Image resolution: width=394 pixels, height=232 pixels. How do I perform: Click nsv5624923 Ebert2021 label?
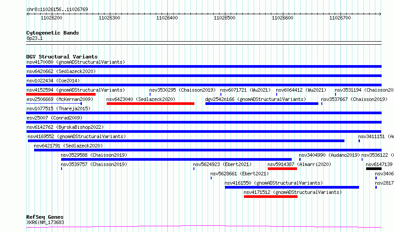click(222, 164)
